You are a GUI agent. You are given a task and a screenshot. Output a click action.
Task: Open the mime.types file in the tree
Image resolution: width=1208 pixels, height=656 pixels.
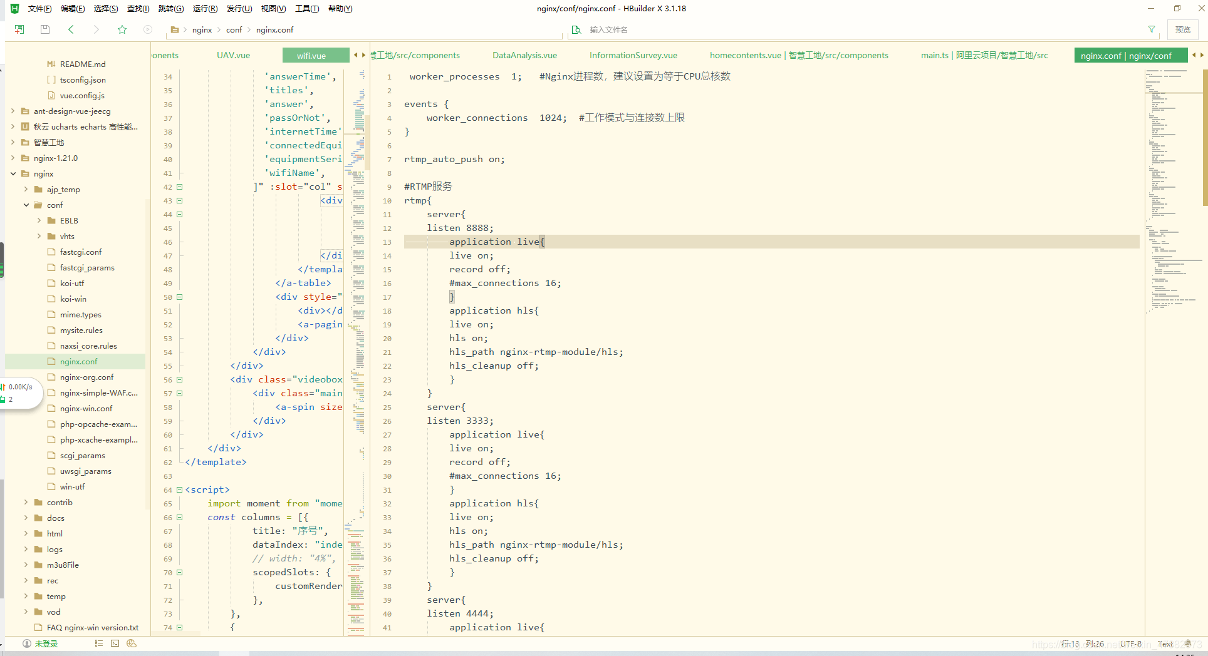pos(81,314)
